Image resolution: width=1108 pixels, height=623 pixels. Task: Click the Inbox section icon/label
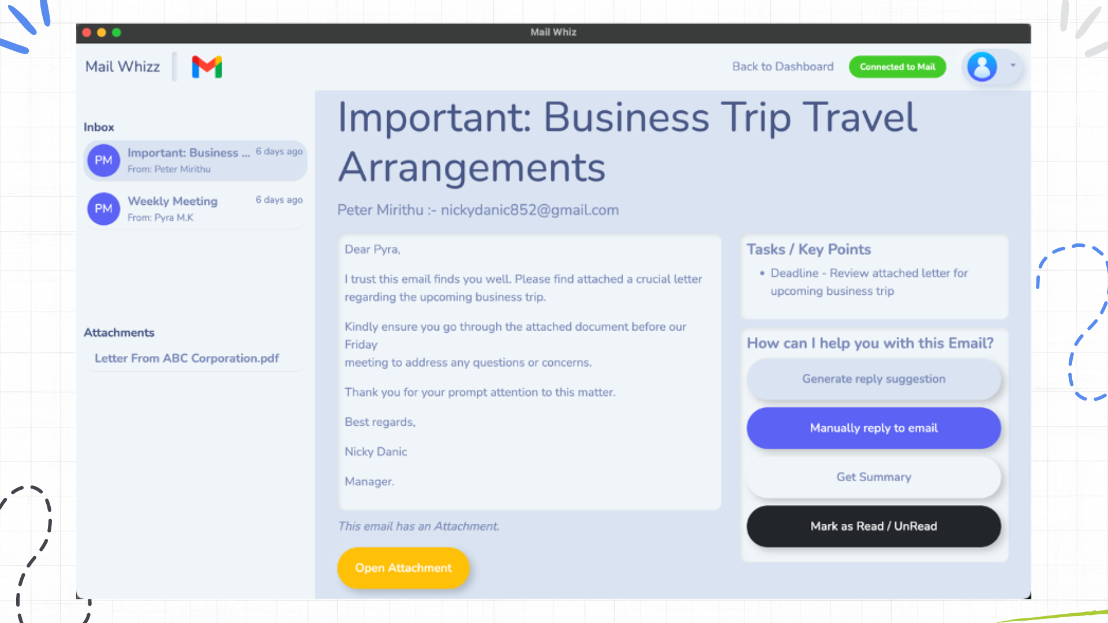(x=98, y=127)
